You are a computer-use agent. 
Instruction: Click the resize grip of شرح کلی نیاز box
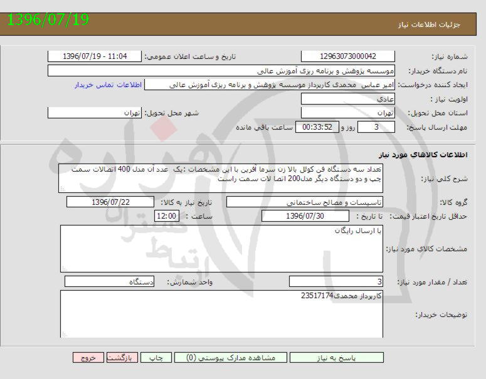click(x=63, y=189)
